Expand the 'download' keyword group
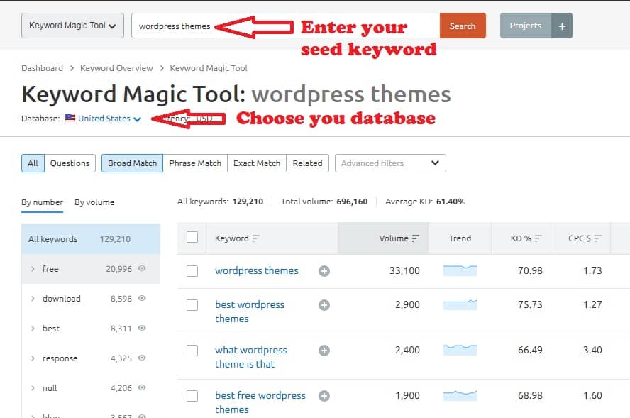 33,299
